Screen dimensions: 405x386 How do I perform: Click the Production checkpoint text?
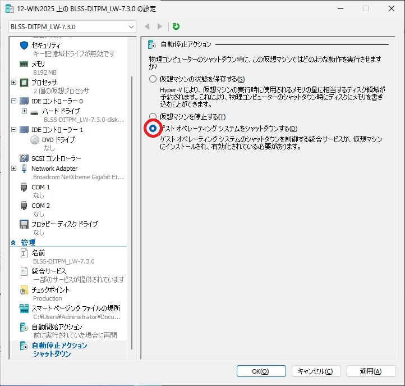click(48, 298)
